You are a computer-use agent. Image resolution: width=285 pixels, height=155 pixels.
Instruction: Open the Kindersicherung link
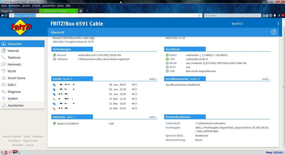coord(175,140)
